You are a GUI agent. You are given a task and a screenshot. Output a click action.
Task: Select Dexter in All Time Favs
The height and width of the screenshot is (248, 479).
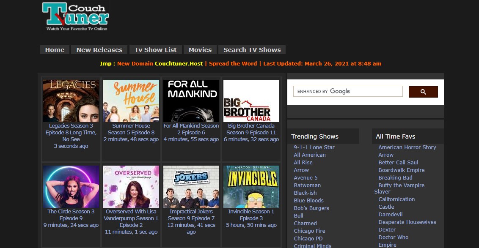(x=387, y=230)
